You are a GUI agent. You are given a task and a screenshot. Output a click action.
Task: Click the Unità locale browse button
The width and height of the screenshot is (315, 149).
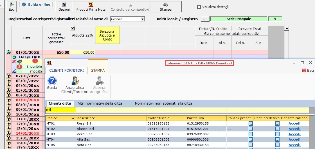205,19
